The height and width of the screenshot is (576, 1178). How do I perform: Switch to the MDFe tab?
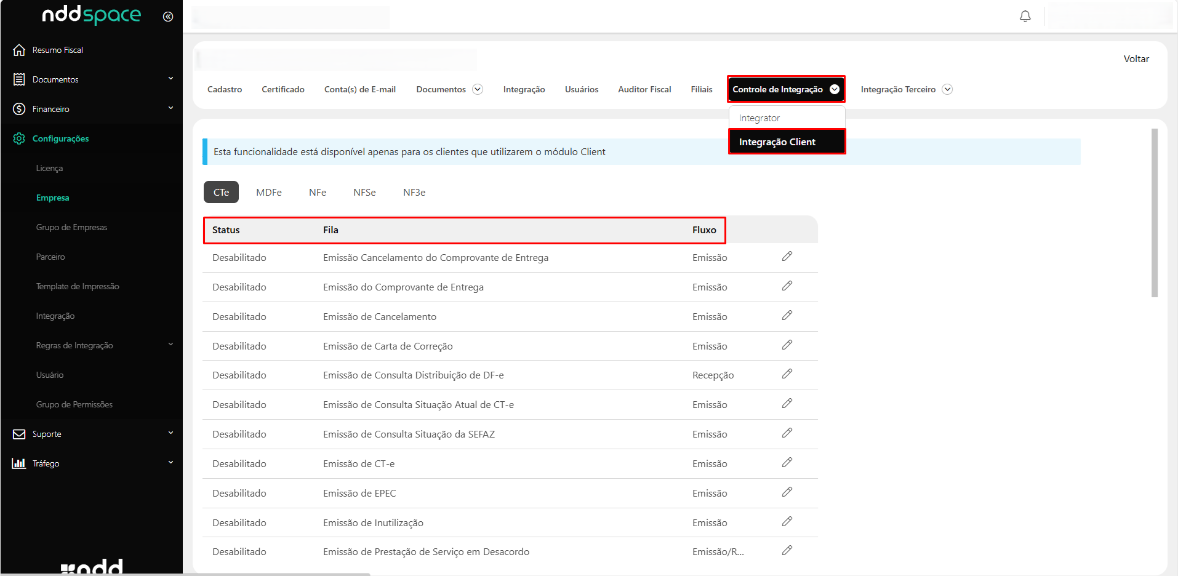(x=269, y=193)
